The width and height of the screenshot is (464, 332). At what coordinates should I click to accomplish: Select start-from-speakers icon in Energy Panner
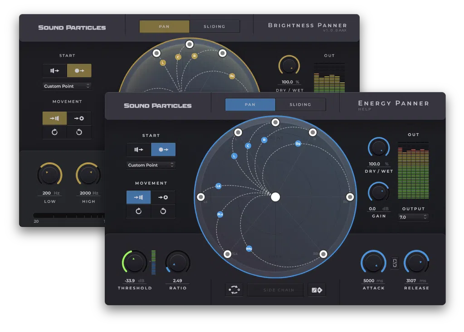[139, 150]
